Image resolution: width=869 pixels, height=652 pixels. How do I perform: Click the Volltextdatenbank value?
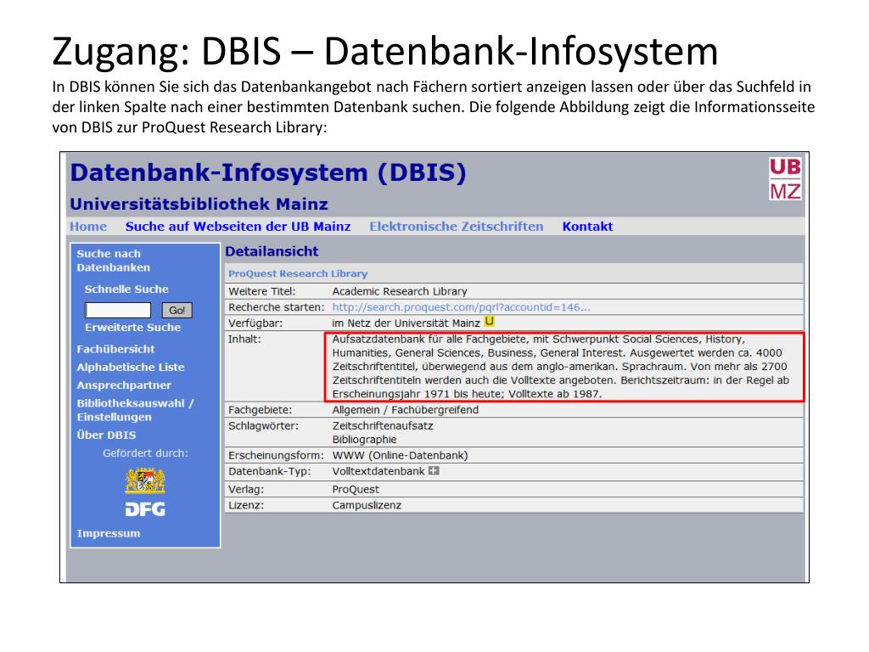378,471
